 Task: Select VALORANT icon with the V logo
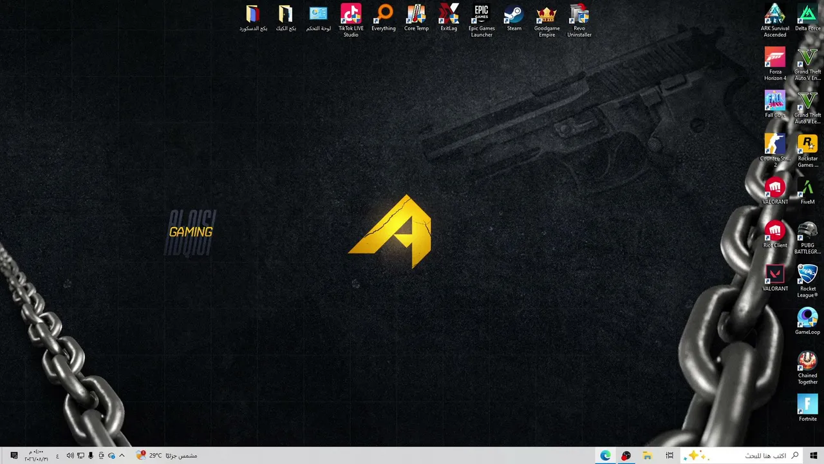[x=775, y=278]
